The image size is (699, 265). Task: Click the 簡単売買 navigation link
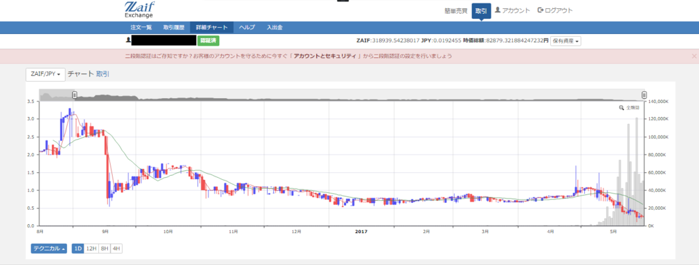455,11
